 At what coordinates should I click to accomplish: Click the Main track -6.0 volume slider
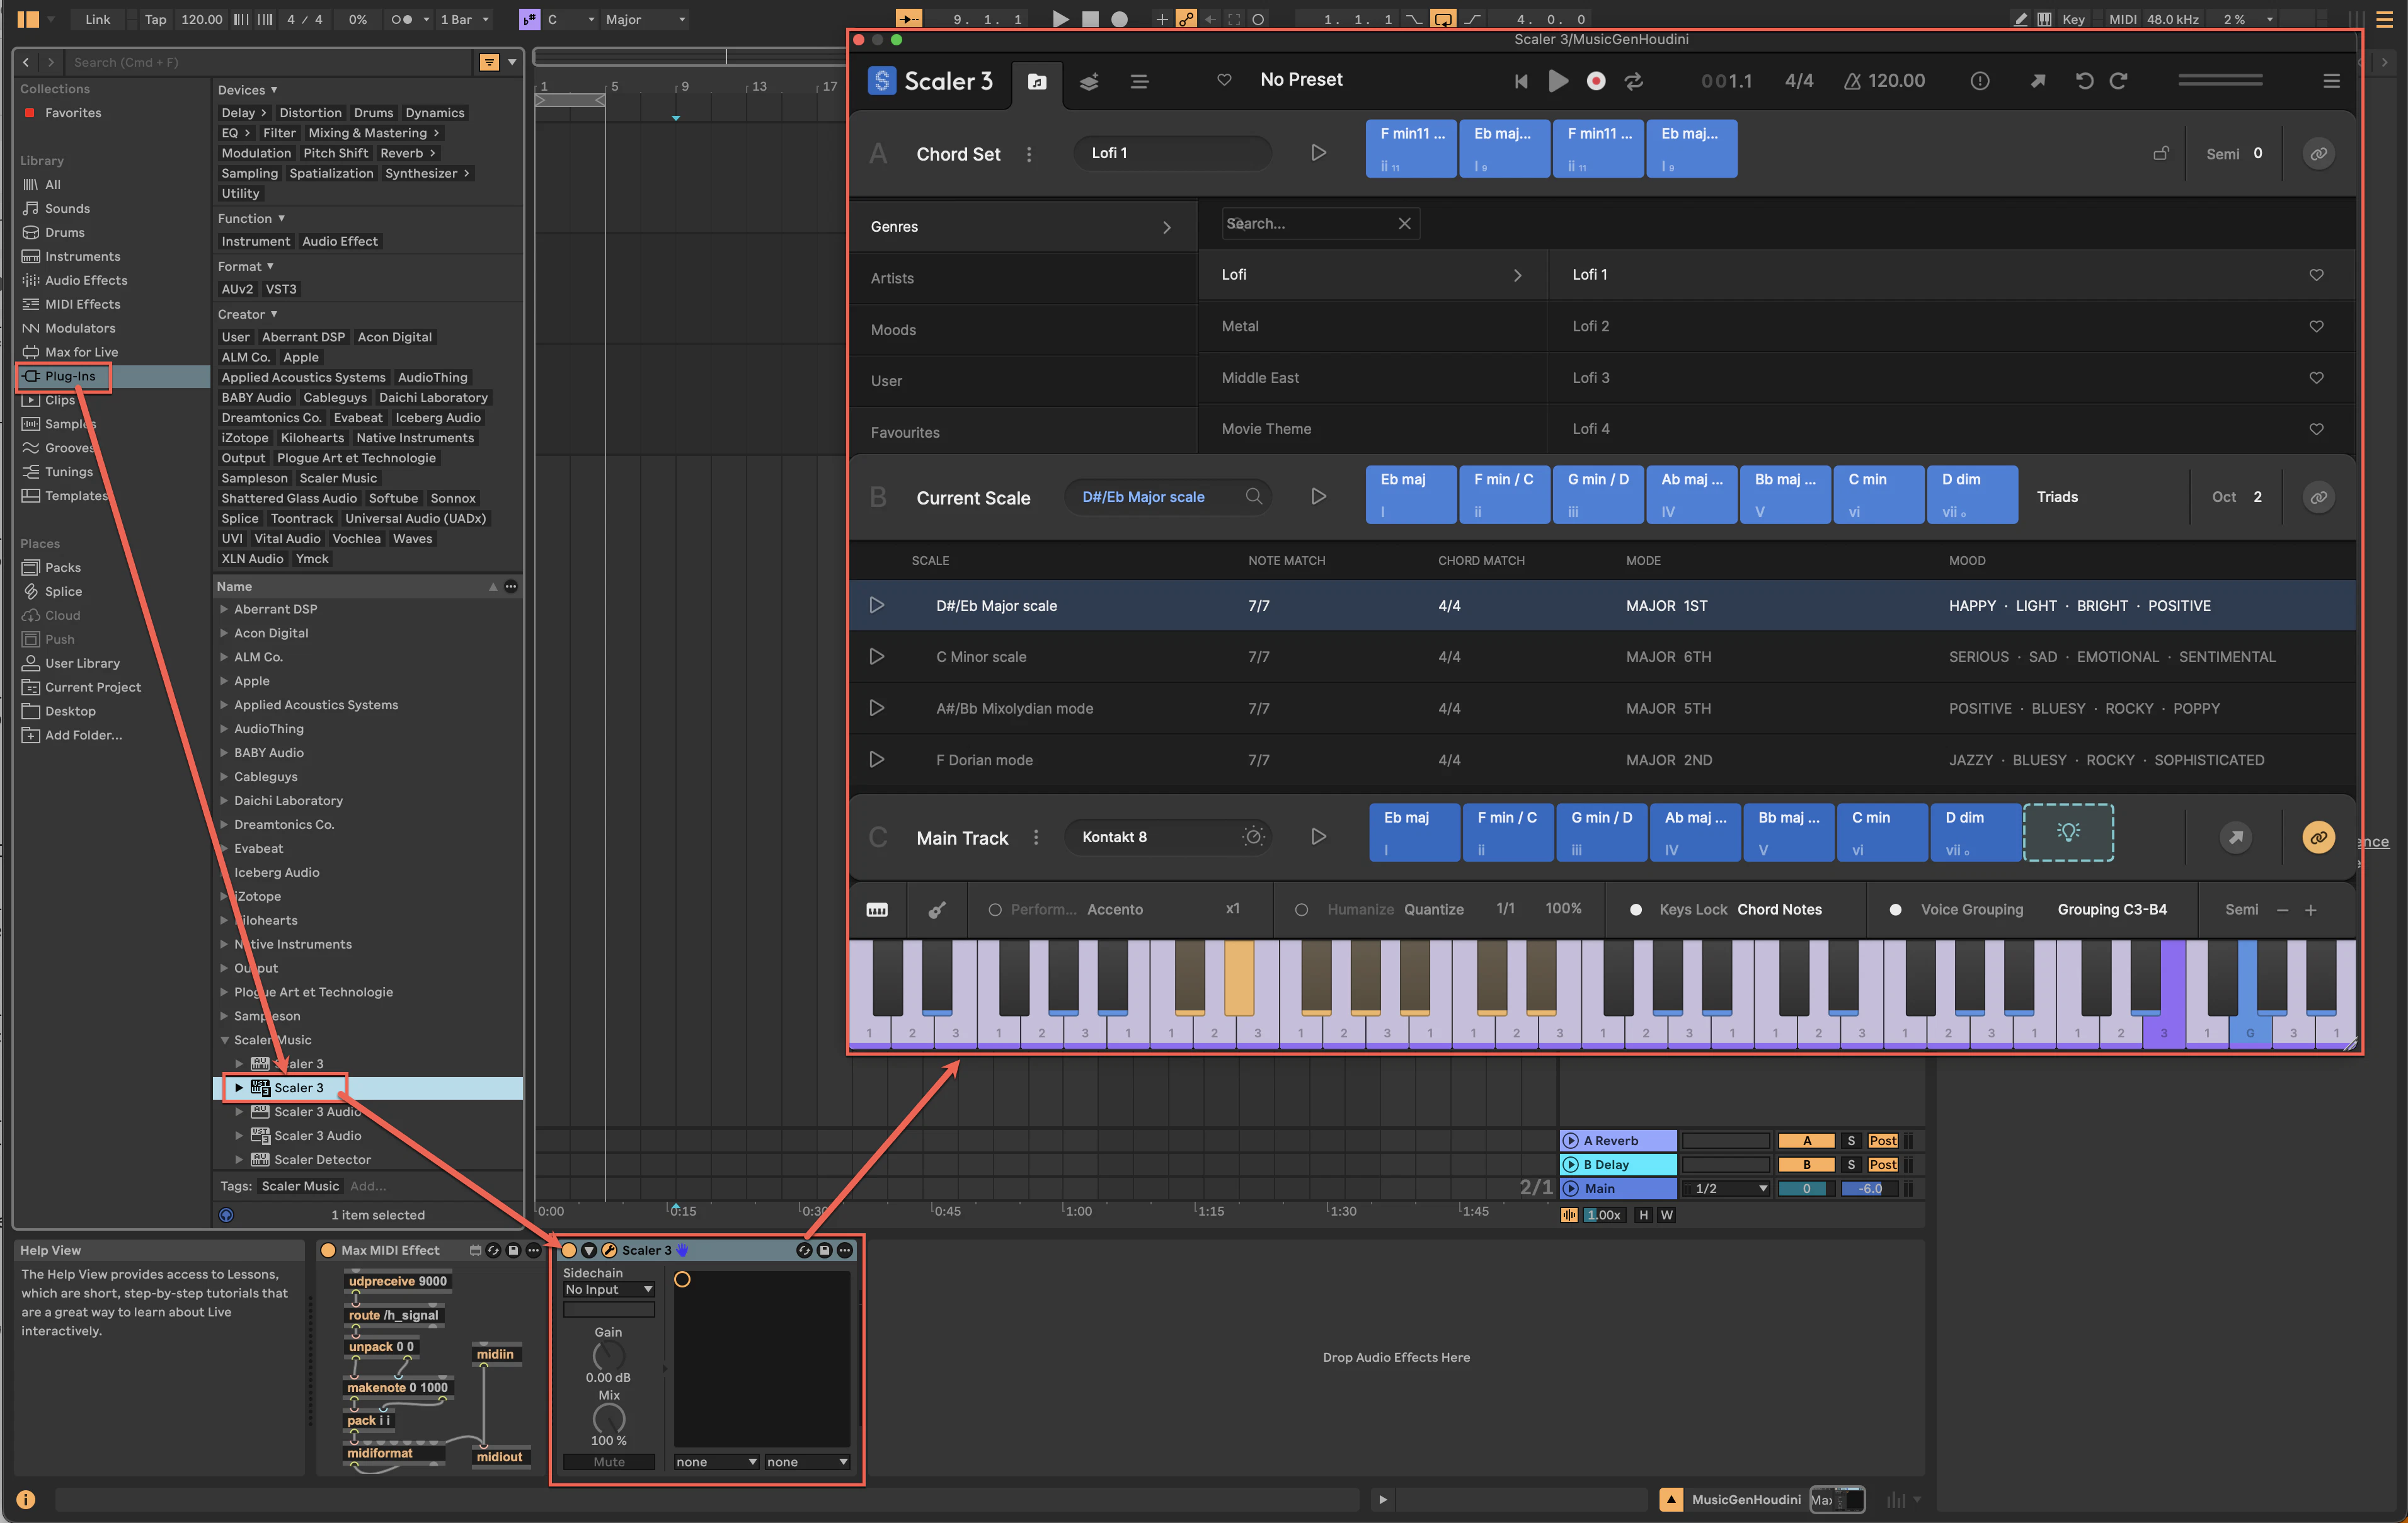pyautogui.click(x=1869, y=1189)
